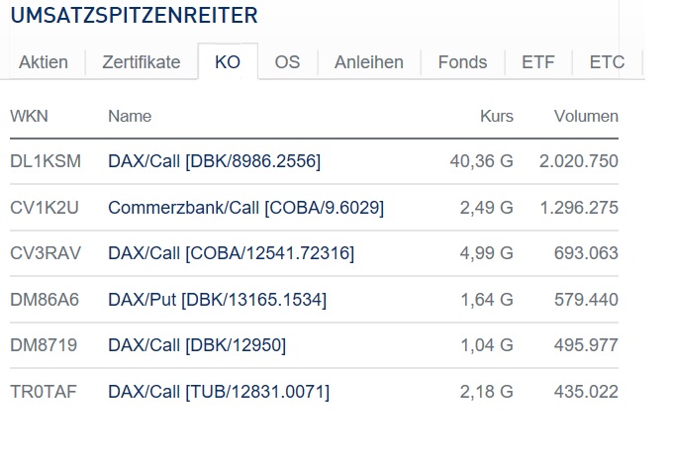
Task: Click the Kurs column header
Action: 497,116
